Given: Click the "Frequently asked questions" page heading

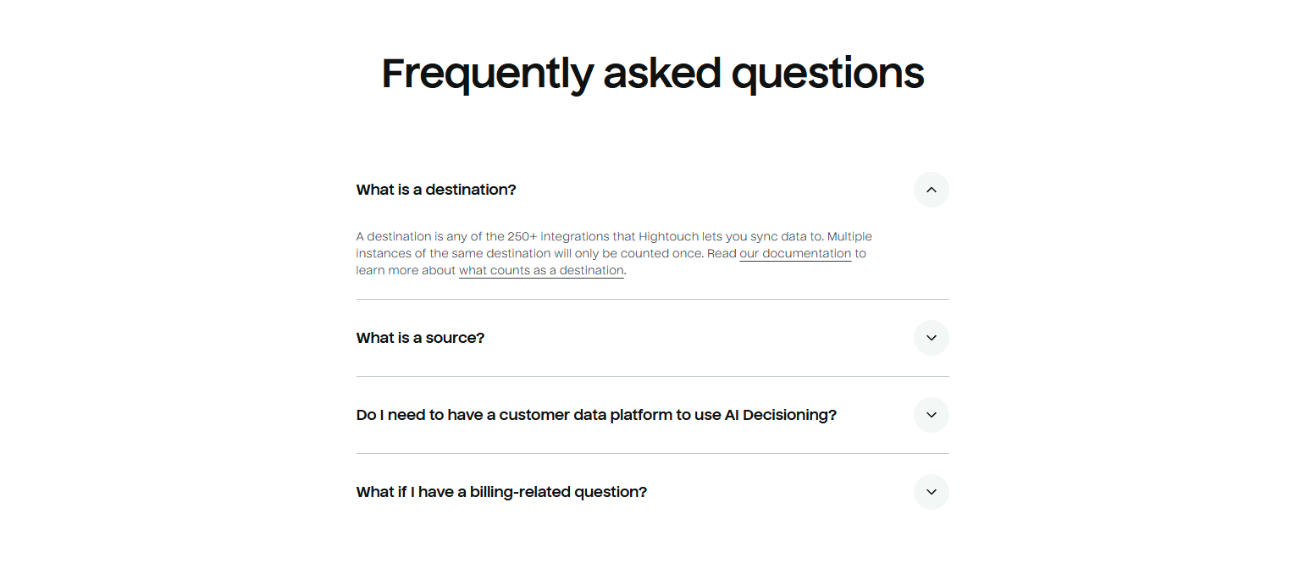Looking at the screenshot, I should click(x=652, y=73).
